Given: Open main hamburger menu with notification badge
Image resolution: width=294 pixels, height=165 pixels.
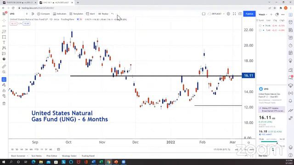Looking at the screenshot, I should (4, 14).
